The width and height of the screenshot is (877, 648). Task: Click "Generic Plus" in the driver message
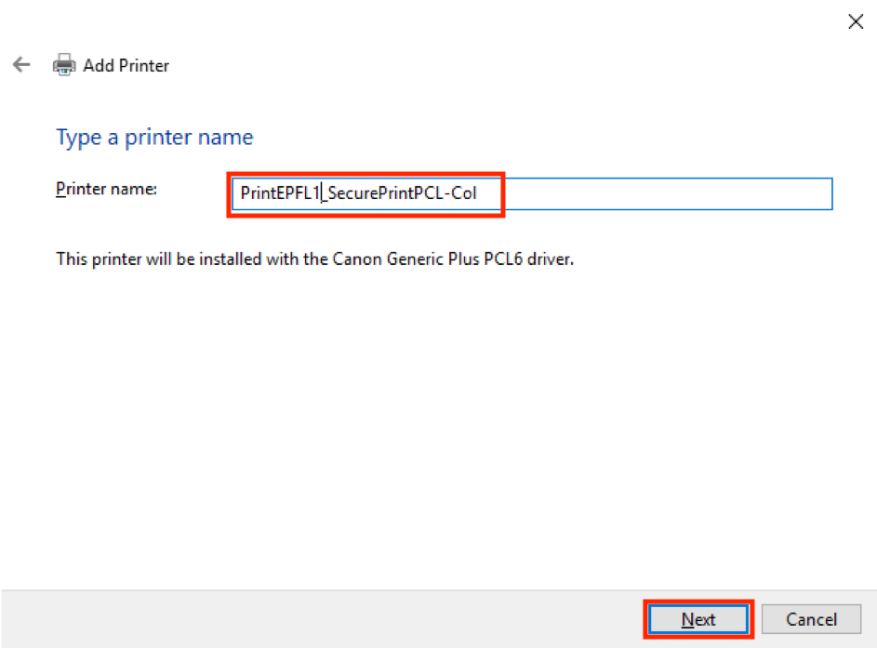tap(432, 258)
